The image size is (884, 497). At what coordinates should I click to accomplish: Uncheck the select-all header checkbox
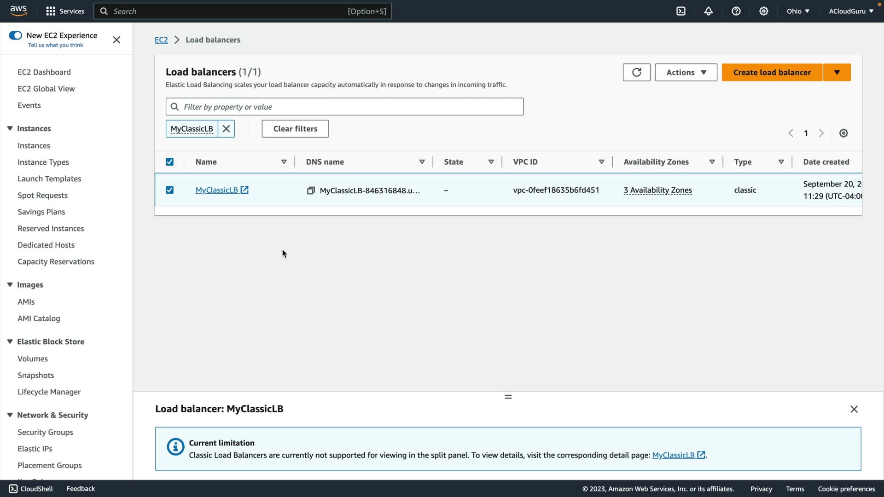click(169, 162)
